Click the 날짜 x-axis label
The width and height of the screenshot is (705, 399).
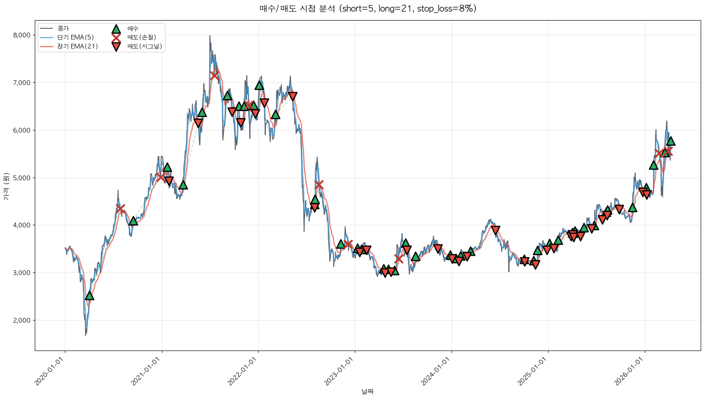tap(368, 391)
